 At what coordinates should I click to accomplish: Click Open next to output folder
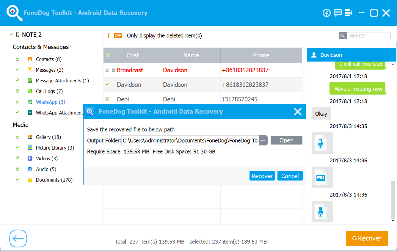pyautogui.click(x=286, y=140)
